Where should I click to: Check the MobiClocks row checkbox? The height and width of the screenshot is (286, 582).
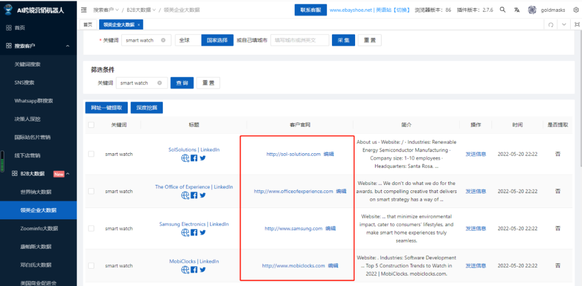(91, 266)
